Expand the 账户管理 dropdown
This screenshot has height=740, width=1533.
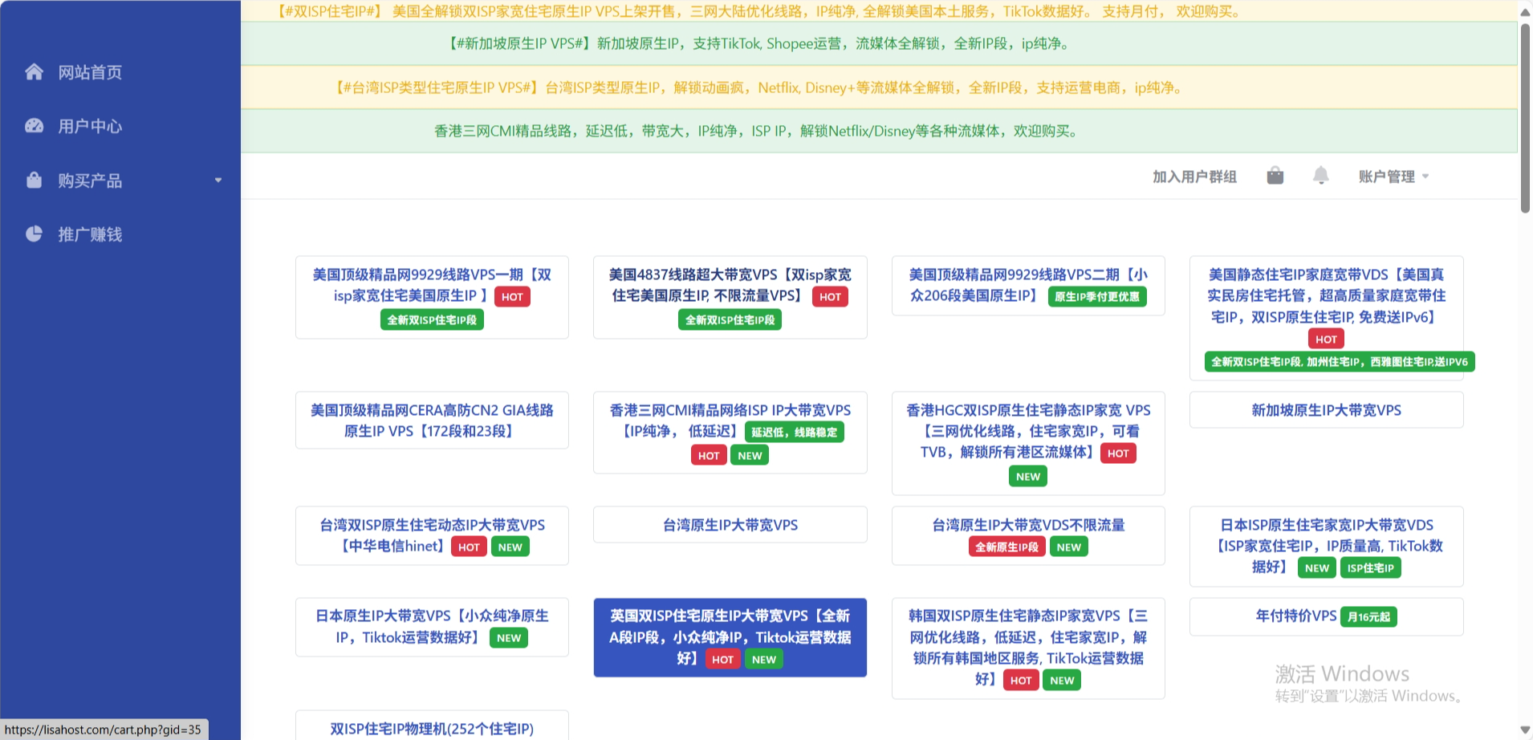pyautogui.click(x=1393, y=177)
